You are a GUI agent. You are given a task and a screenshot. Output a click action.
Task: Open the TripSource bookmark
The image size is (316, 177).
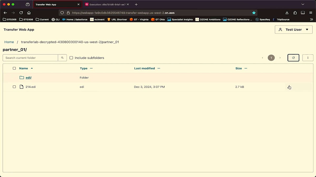[281, 19]
